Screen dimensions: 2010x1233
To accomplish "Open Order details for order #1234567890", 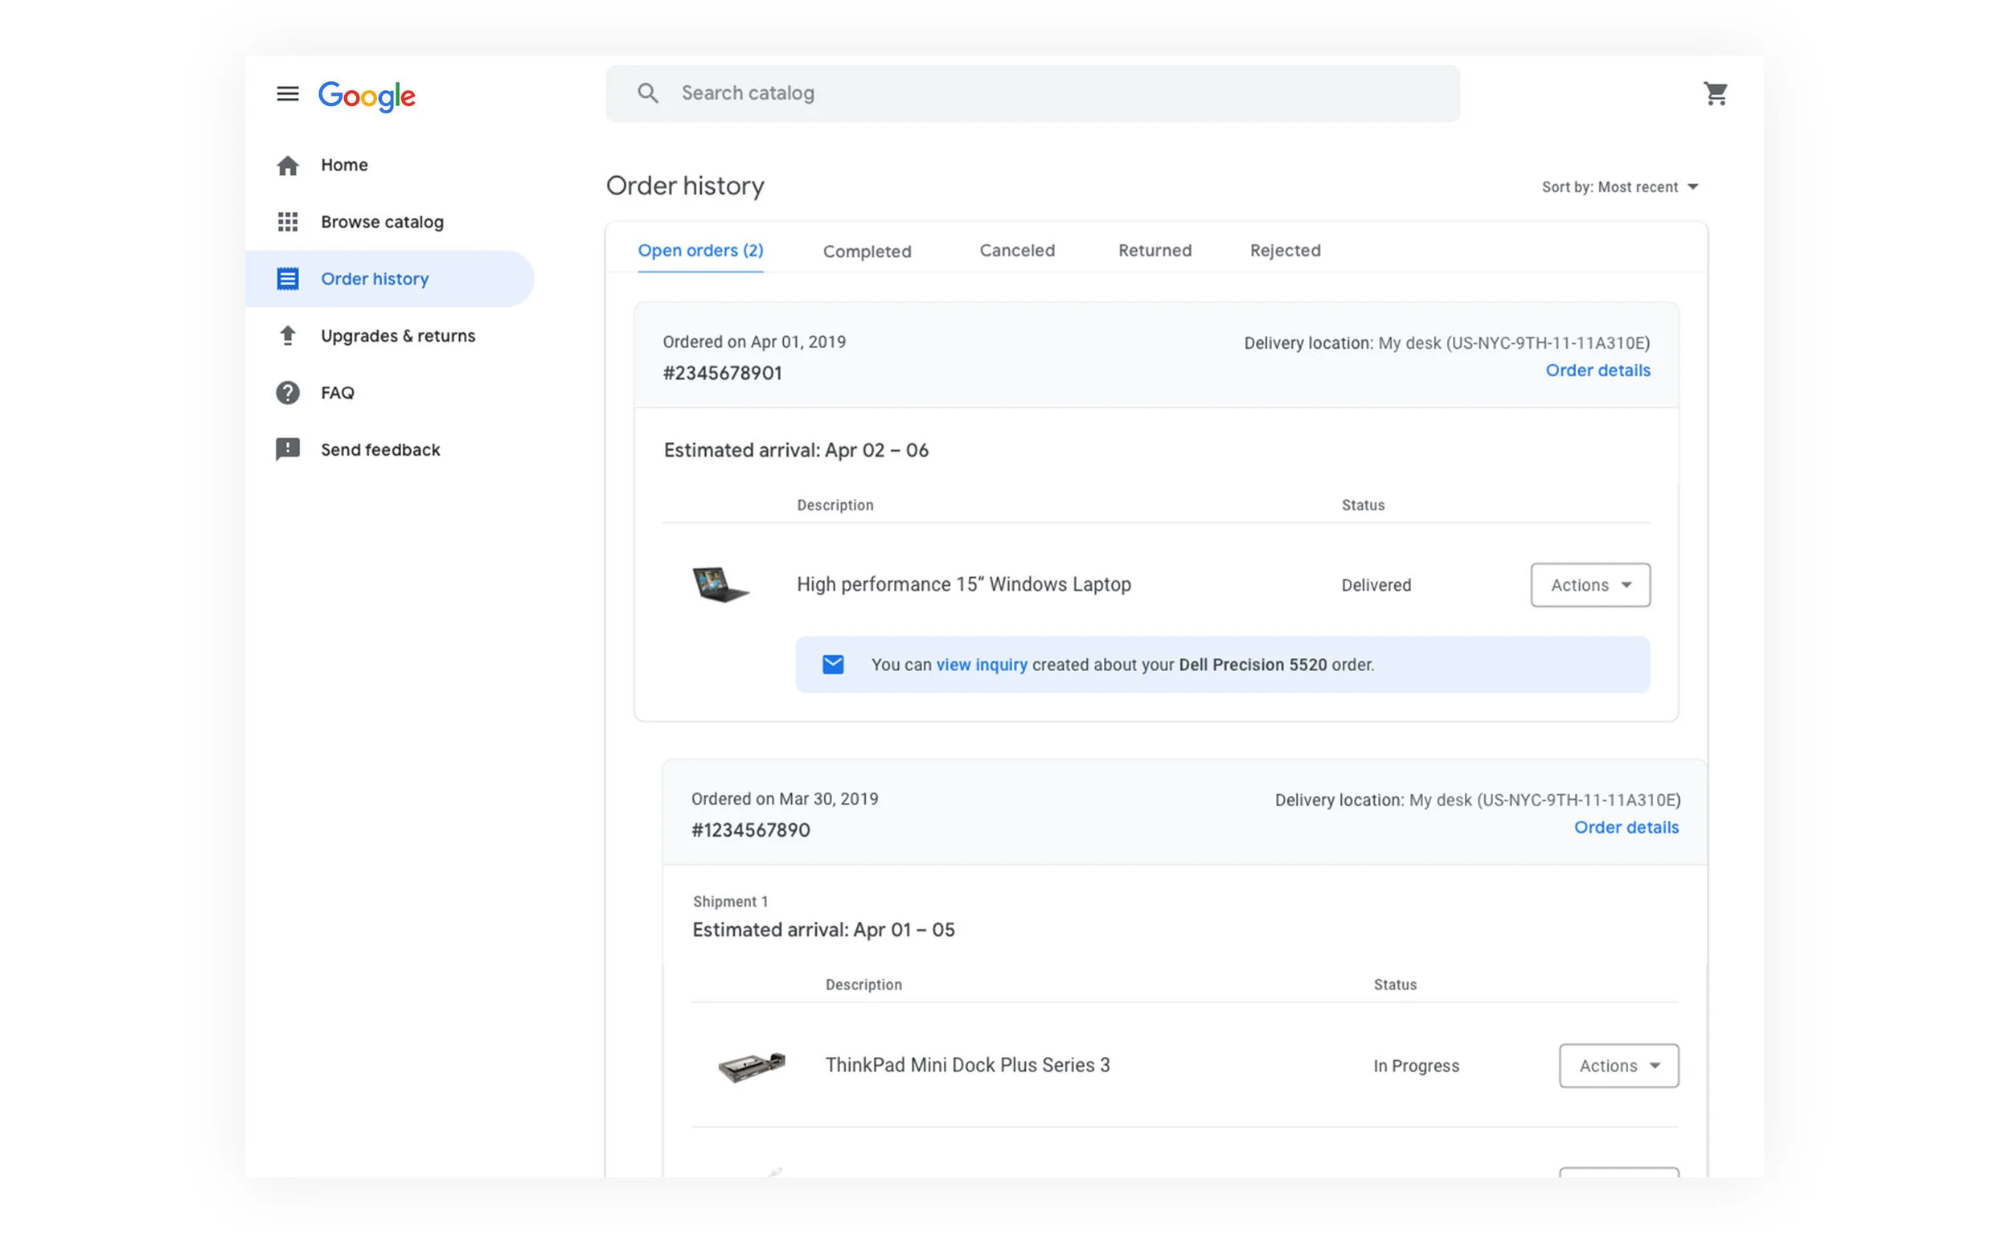I will point(1626,827).
